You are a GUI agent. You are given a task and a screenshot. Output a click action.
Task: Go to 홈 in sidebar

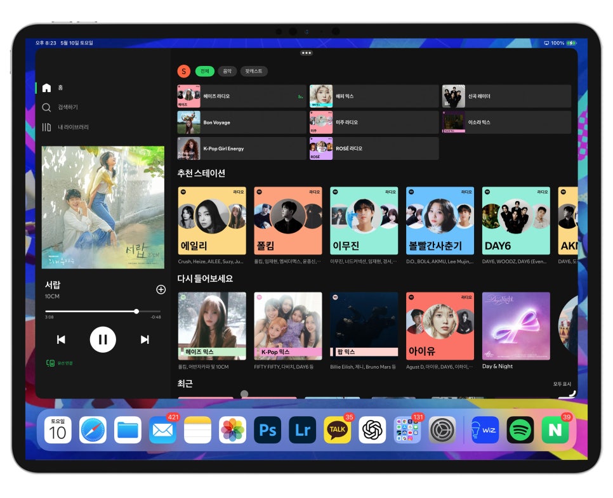click(x=60, y=88)
